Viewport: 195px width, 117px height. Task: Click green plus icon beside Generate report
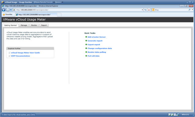[x=86, y=41]
